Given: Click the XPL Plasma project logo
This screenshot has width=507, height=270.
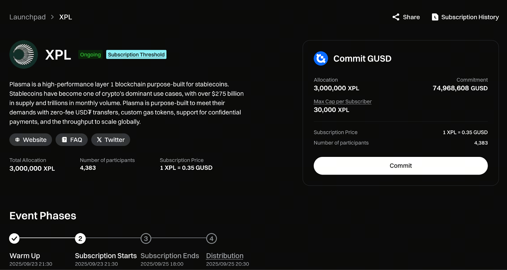Looking at the screenshot, I should click(24, 55).
